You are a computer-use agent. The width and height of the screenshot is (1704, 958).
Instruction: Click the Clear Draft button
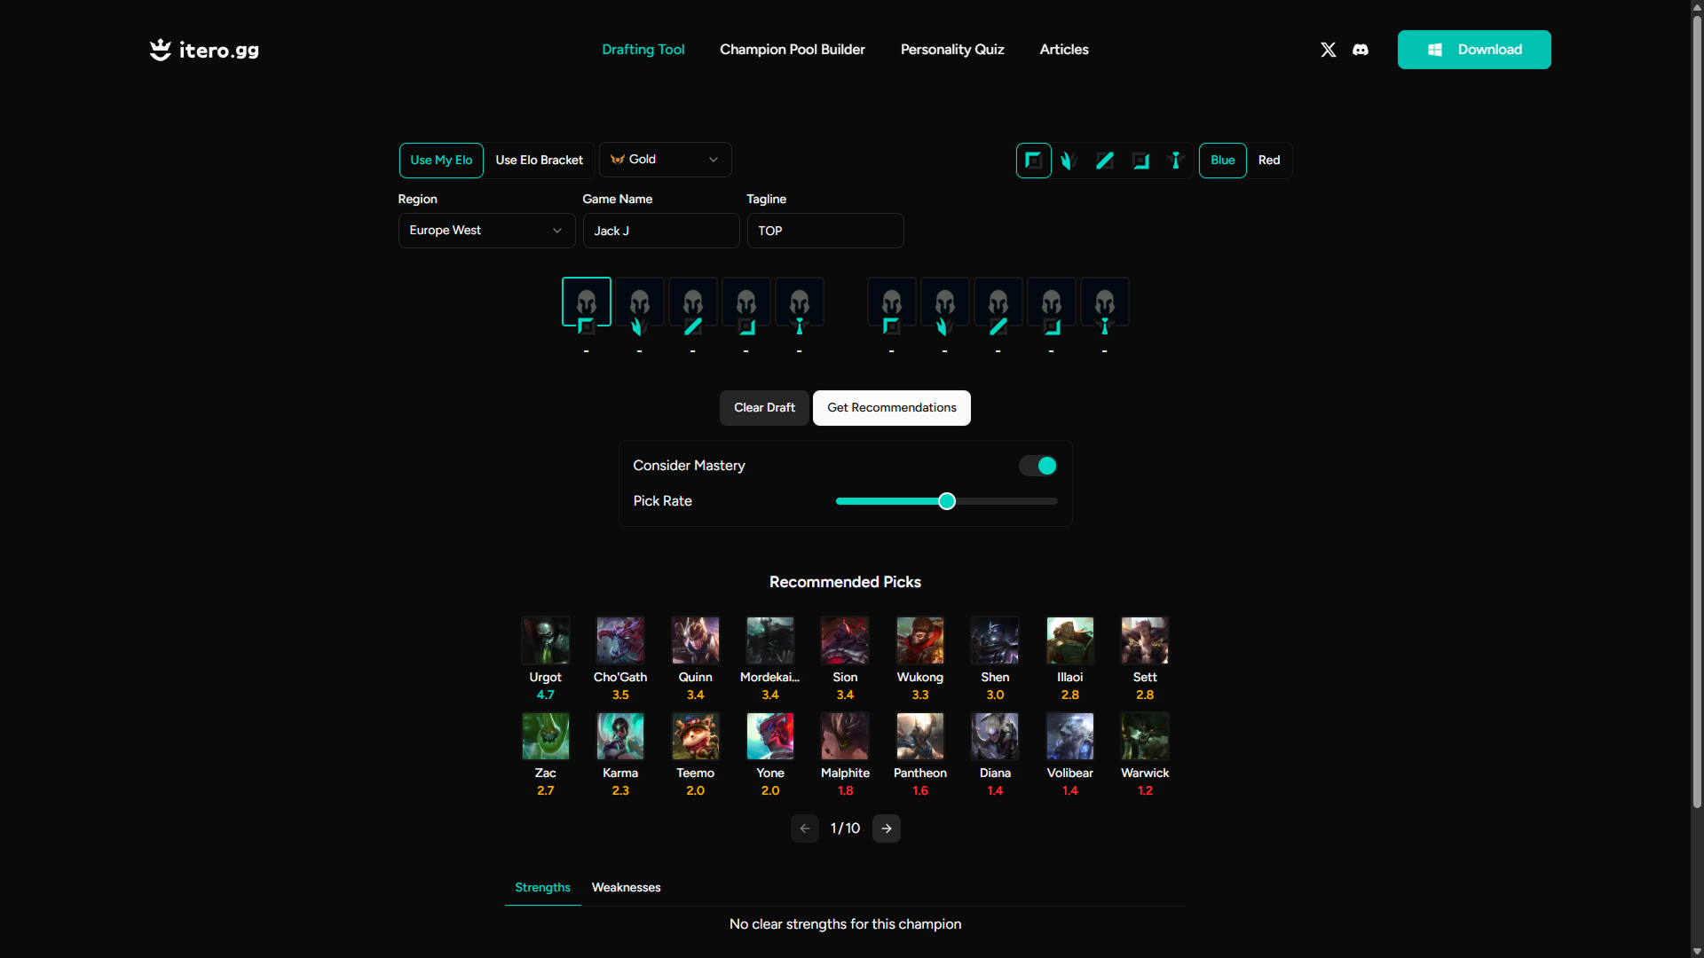click(763, 407)
